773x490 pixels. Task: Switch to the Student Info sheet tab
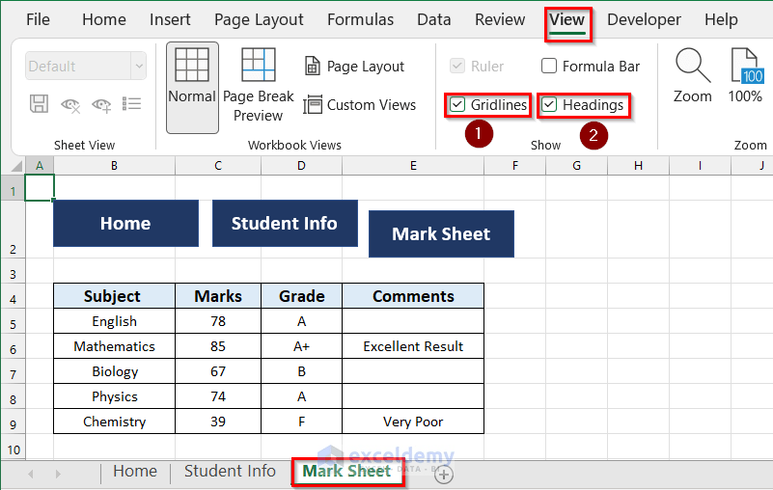pyautogui.click(x=230, y=472)
